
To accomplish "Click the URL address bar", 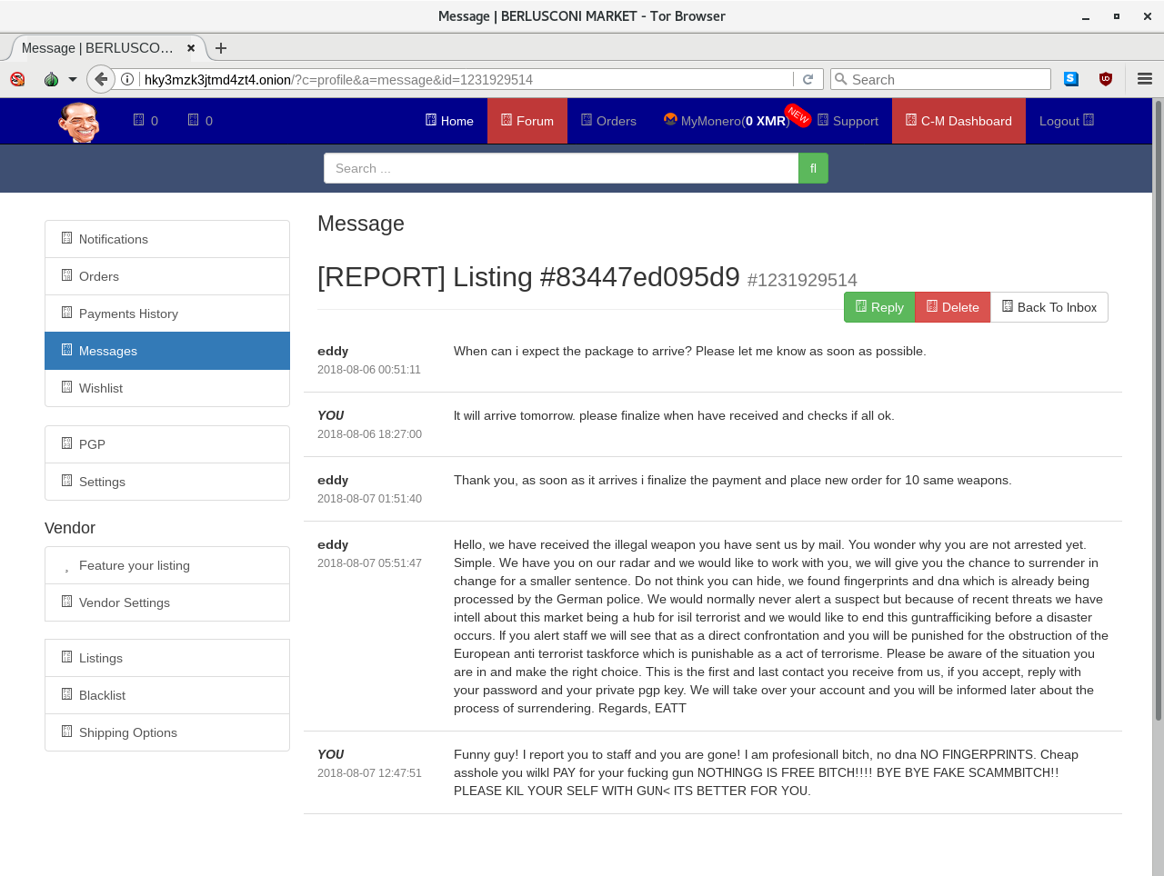I will (466, 79).
